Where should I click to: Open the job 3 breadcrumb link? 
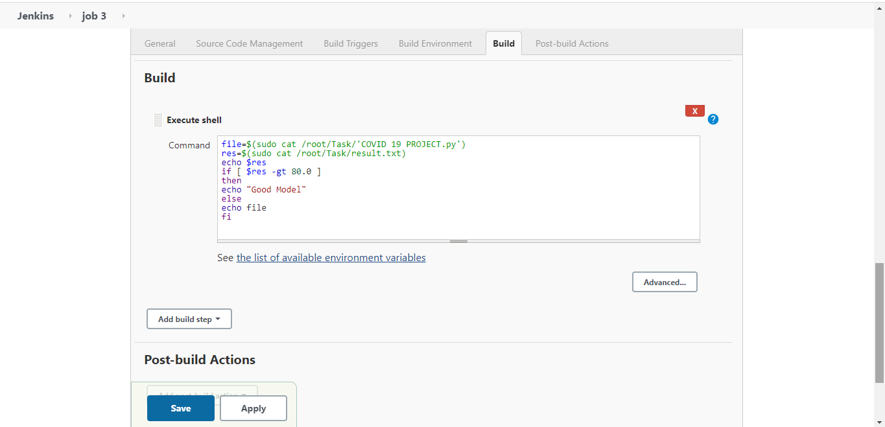(94, 16)
